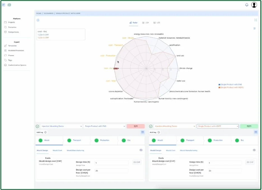Open the right panel's Mould Manufacturing tab

tap(189, 151)
